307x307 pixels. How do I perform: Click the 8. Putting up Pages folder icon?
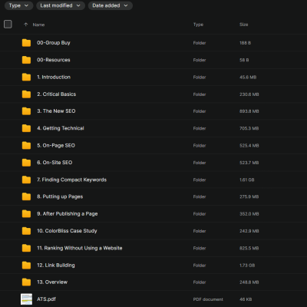pos(26,196)
